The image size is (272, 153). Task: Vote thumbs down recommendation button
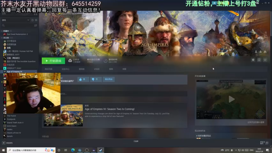tap(96, 79)
